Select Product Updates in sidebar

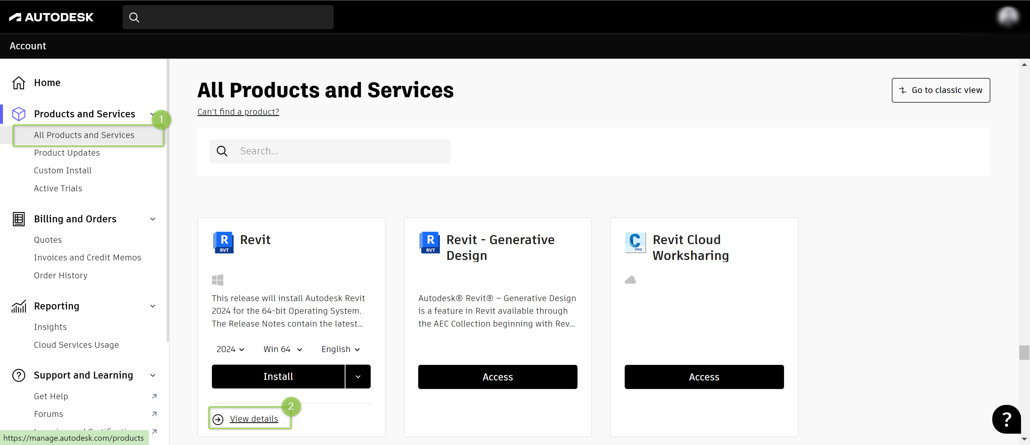click(x=67, y=153)
